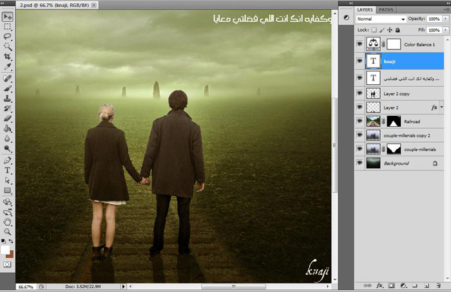
Task: Hide the Background layer
Action: [360, 163]
